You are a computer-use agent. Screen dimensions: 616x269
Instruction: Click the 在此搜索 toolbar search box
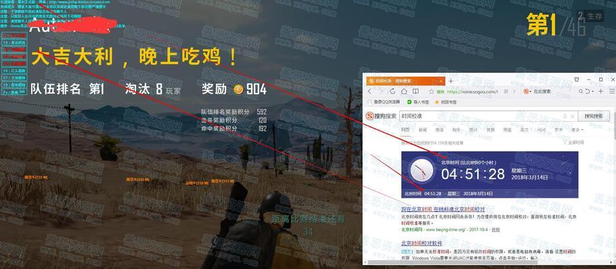pos(543,91)
